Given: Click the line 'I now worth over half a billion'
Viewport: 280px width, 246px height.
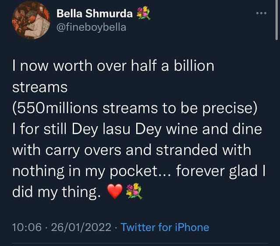Looking at the screenshot, I should click(x=113, y=66).
